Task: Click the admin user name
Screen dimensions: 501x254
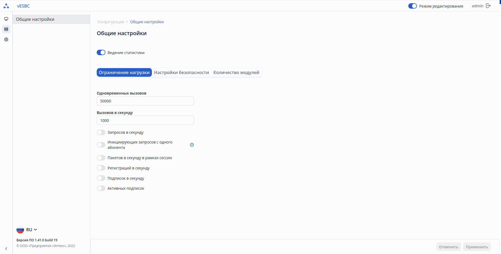Action: pos(477,6)
